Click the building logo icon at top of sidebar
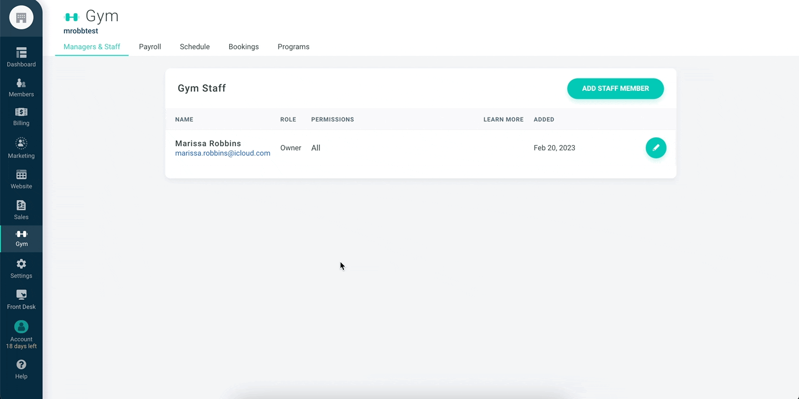This screenshot has height=399, width=799. 21,18
